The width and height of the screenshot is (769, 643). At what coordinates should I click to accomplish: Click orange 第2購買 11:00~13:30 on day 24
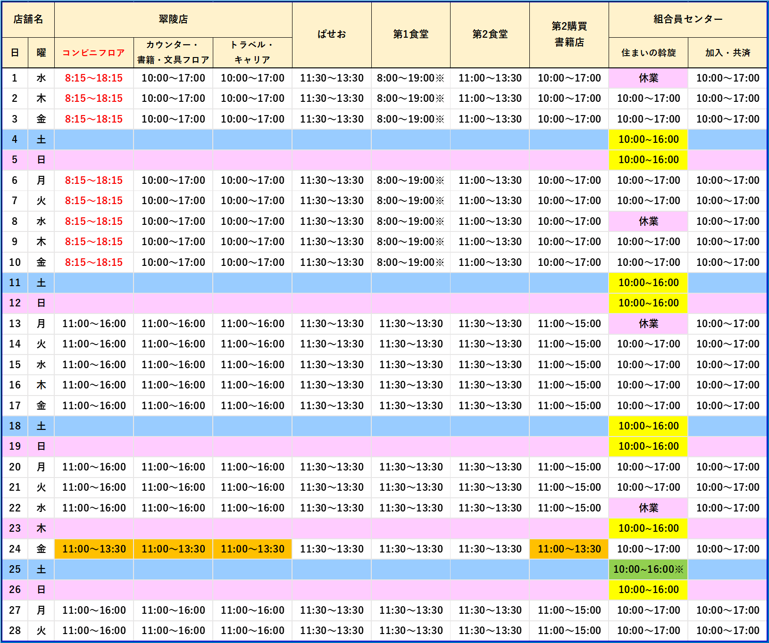coord(569,549)
